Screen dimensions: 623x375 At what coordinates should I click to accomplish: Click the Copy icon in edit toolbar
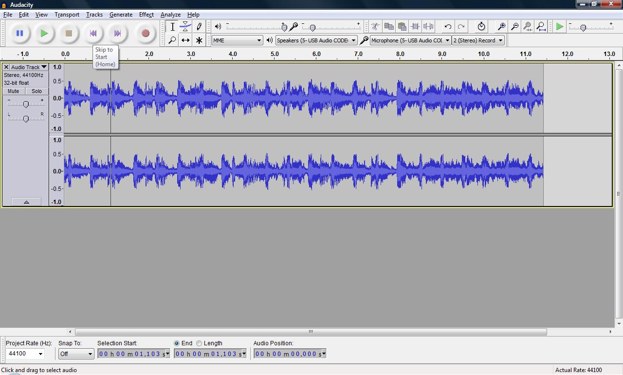coord(388,27)
